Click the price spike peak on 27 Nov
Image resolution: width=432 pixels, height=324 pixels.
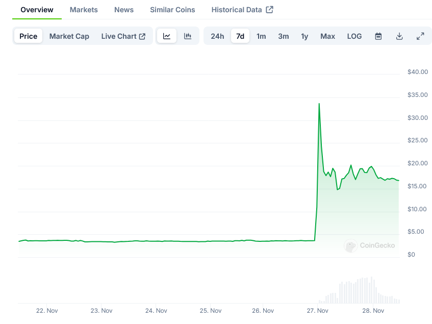pyautogui.click(x=319, y=104)
